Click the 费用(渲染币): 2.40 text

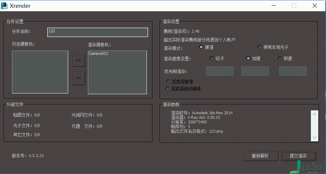[x=181, y=31]
